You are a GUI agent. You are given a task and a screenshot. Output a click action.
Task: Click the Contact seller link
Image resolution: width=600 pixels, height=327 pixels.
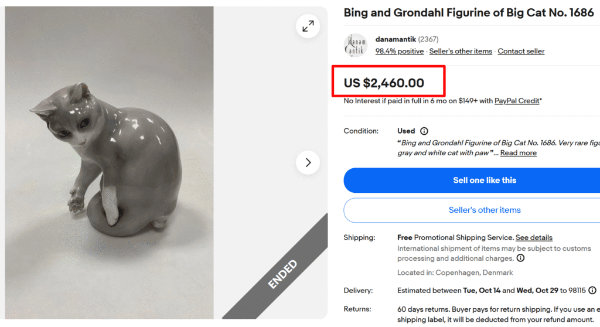521,52
